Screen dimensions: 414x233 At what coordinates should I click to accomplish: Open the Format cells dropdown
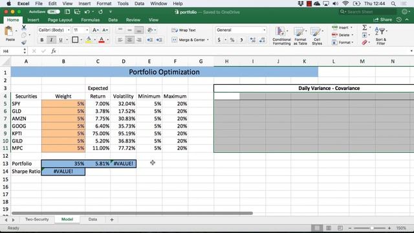point(342,42)
